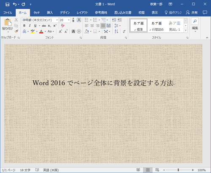Center align the text

click(x=92, y=26)
